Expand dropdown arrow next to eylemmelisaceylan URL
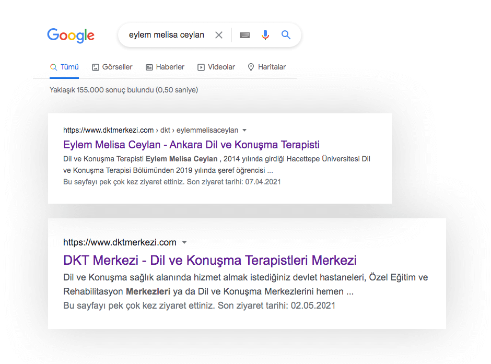Screen dimensions: 491x364 244,130
